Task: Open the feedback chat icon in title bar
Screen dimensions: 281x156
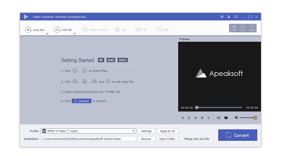Action: pyautogui.click(x=236, y=17)
